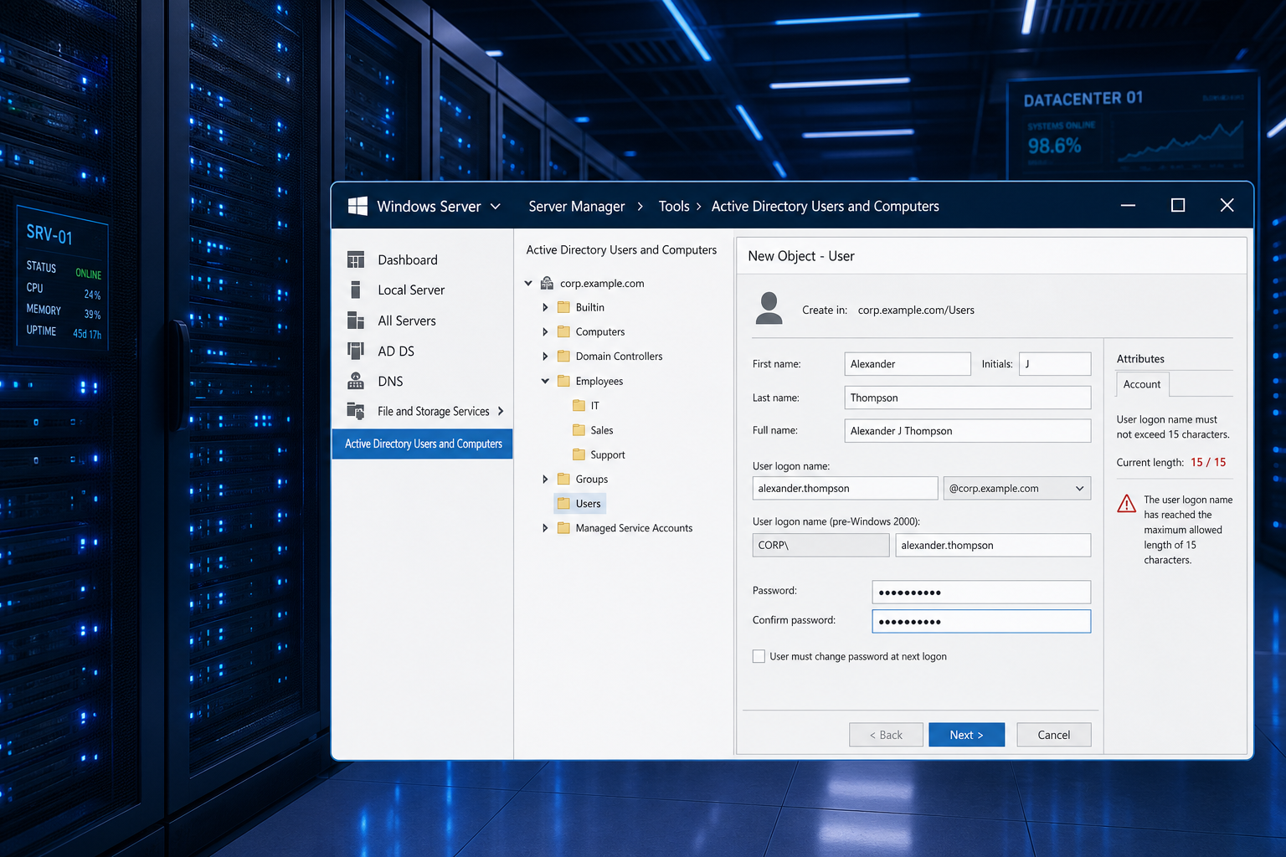Click the Employees folder icon

[x=563, y=381]
